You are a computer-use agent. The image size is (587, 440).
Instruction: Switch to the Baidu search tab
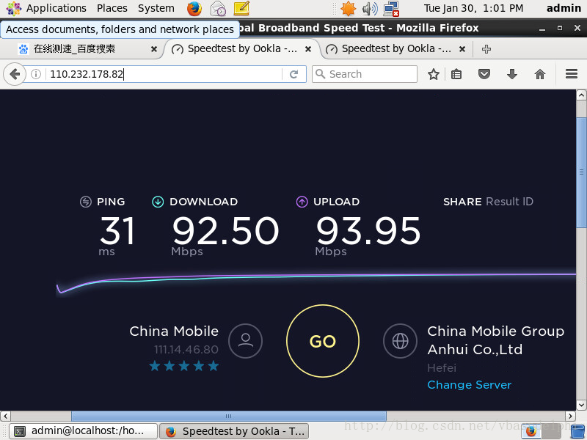point(84,49)
